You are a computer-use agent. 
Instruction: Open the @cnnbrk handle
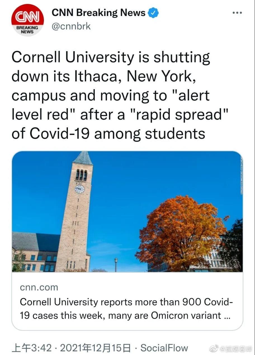pyautogui.click(x=71, y=26)
